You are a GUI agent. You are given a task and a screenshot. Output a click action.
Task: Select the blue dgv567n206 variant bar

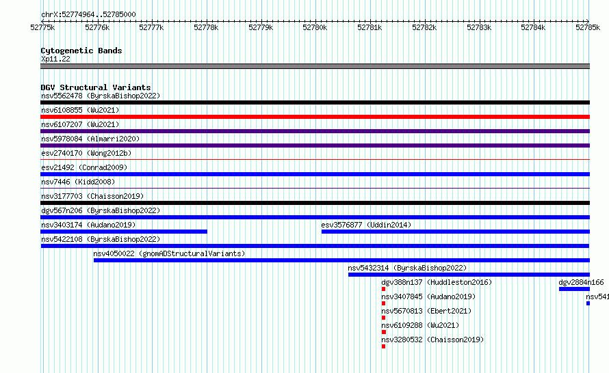315,217
